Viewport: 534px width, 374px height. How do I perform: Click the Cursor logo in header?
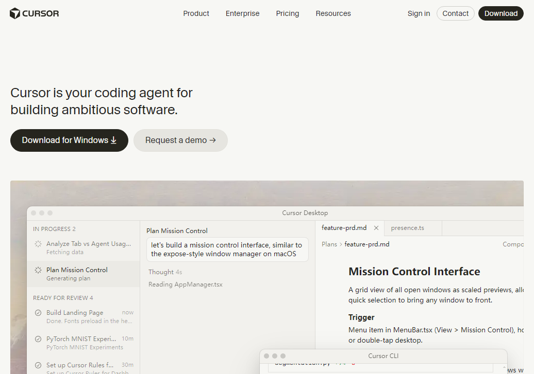click(x=34, y=13)
